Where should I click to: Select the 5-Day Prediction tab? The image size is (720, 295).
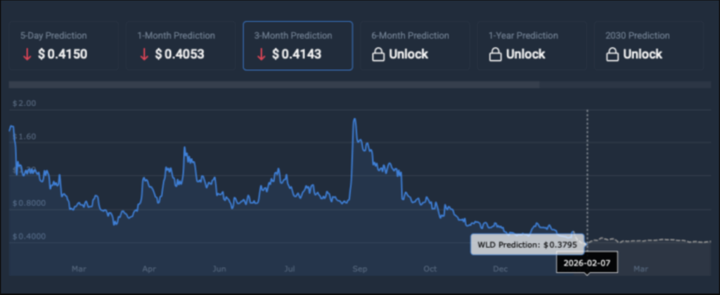(x=63, y=46)
